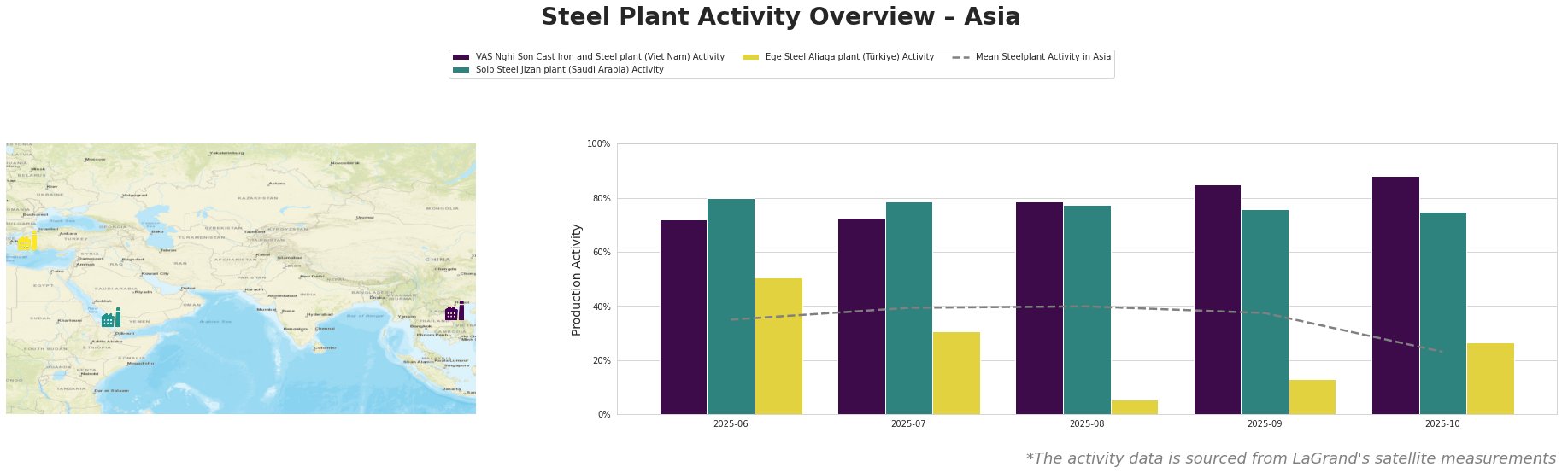Click the 2025-08 x-axis label
The width and height of the screenshot is (1562, 473).
coord(1086,423)
